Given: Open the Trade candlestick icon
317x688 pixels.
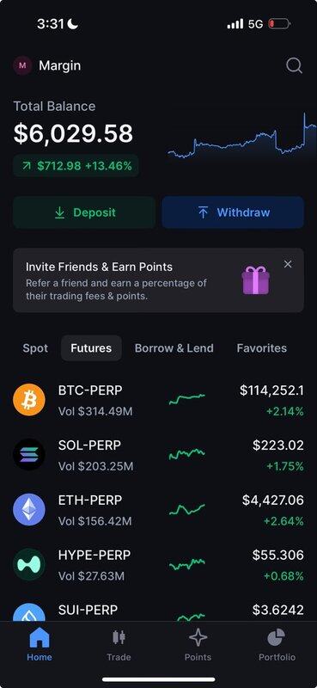Looking at the screenshot, I should (119, 637).
